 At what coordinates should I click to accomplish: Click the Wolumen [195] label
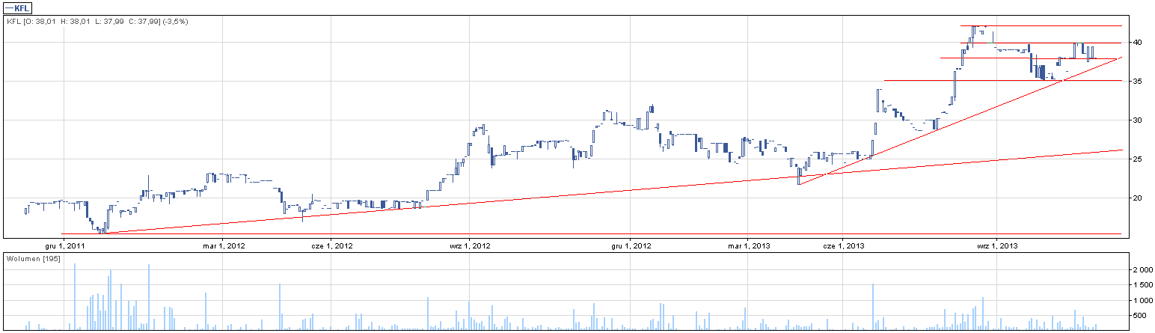34,258
